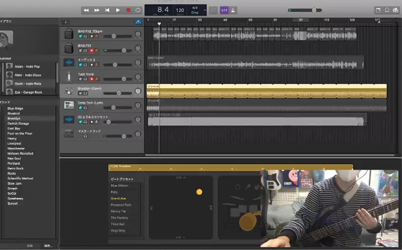Solo the BIAS FX2 track
The width and height of the screenshot is (402, 250).
(85, 50)
